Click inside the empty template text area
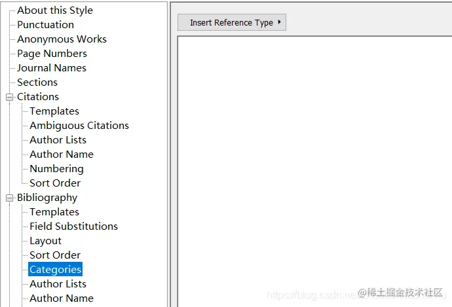The width and height of the screenshot is (452, 307). pos(315,172)
